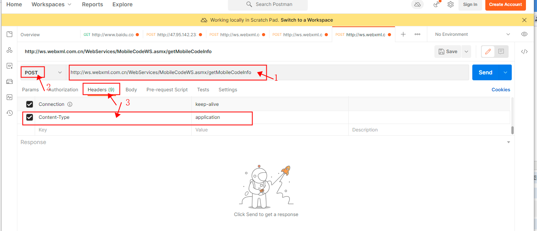This screenshot has height=231, width=537.
Task: Go to Home
Action: click(14, 4)
